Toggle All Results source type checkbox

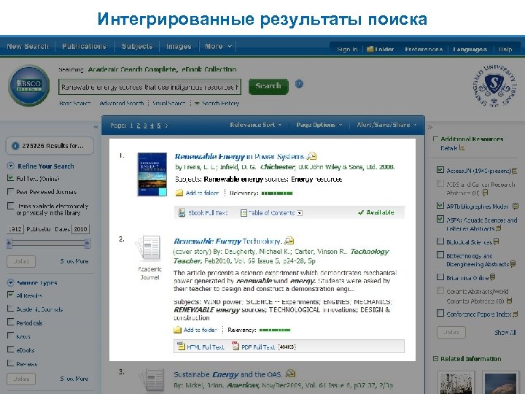[x=10, y=295]
